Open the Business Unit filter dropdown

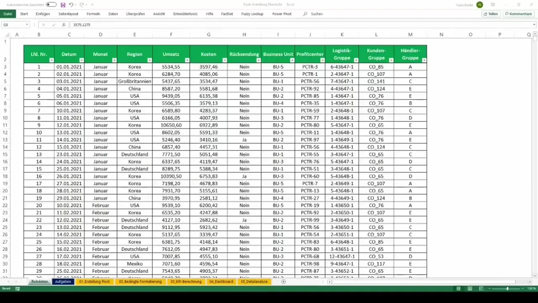(292, 60)
